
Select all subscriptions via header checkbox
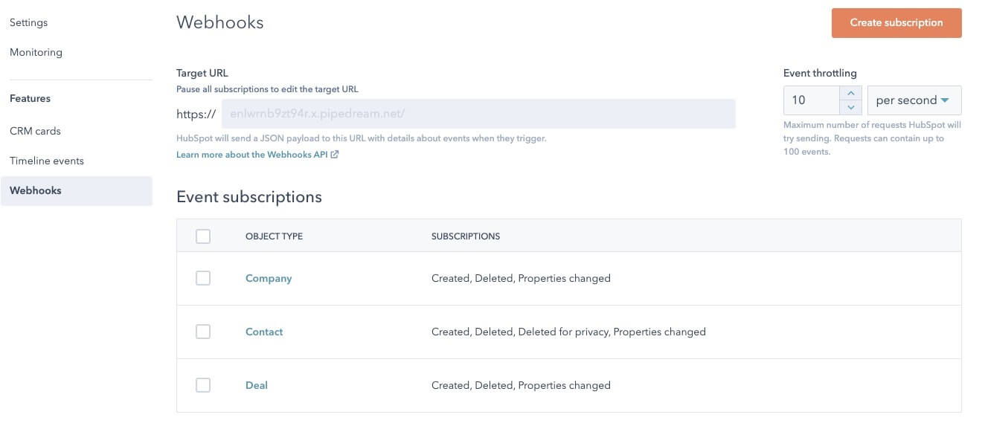(x=203, y=236)
